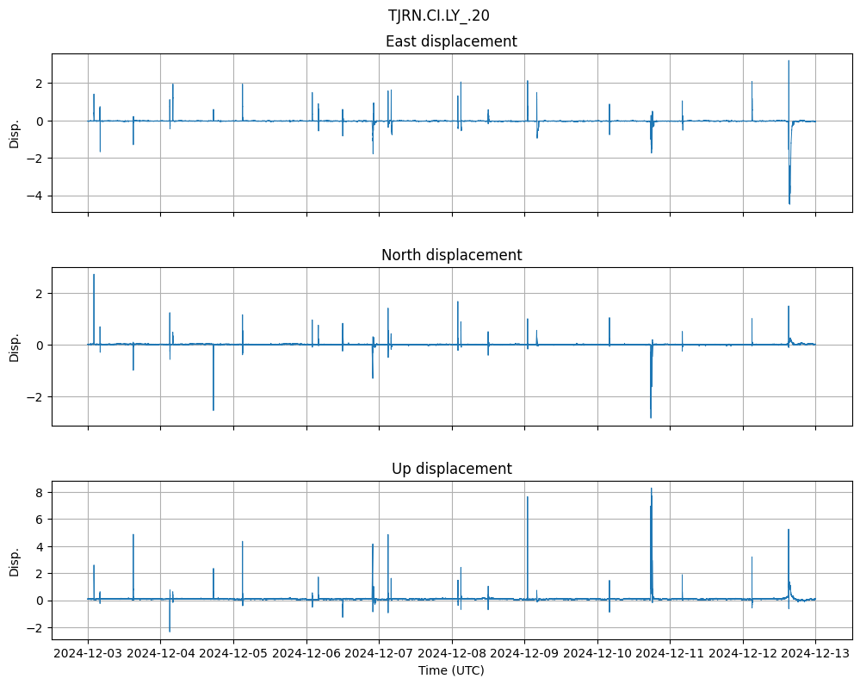The width and height of the screenshot is (860, 685).
Task: Click the 2024-12-13 date tick label
Action: (815, 653)
